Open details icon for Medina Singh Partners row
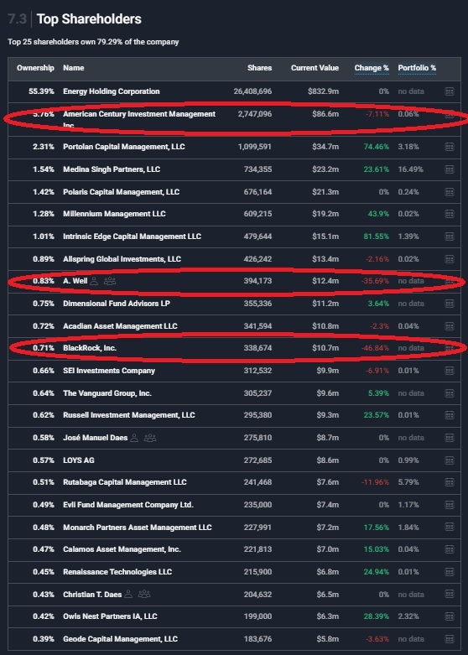The image size is (468, 655). point(450,169)
